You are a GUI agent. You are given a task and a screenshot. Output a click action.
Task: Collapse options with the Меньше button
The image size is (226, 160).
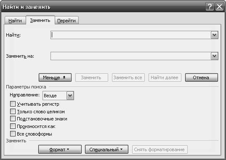55,77
